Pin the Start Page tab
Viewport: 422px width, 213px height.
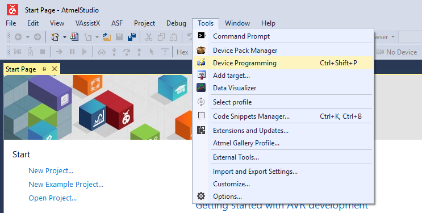pos(44,69)
